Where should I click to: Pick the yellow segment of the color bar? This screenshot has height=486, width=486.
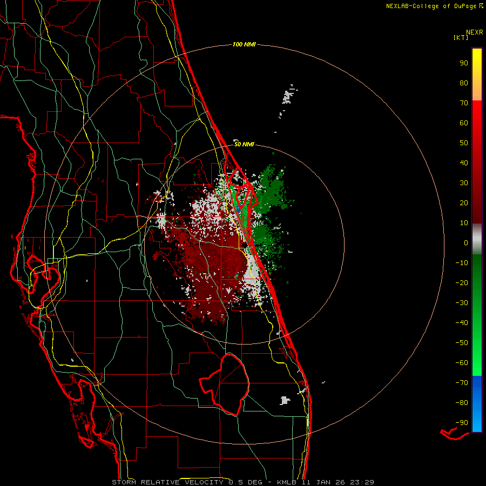477,75
